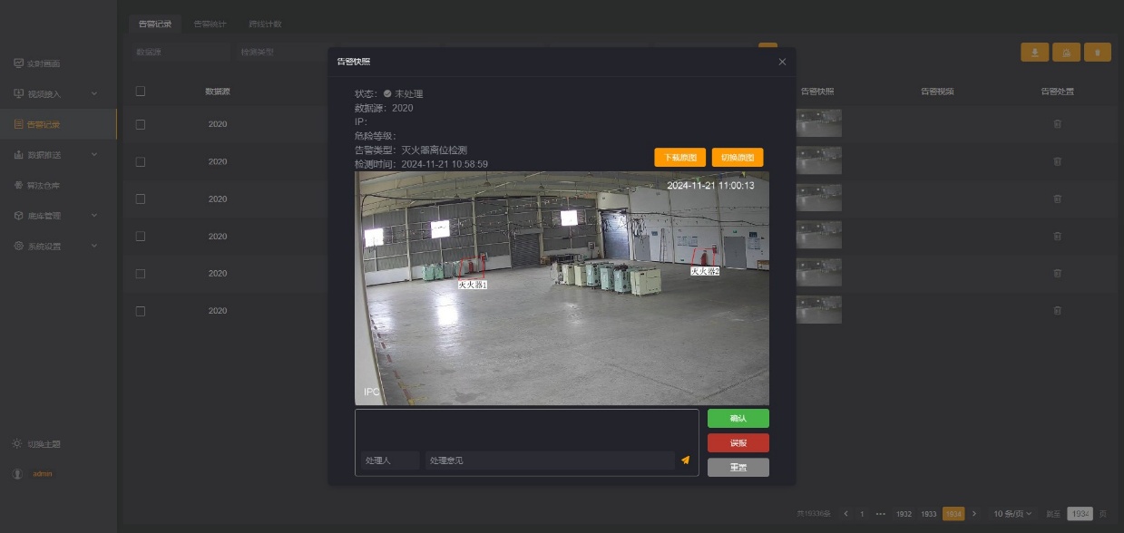
Task: Click the gray 重置 button
Action: pyautogui.click(x=738, y=467)
